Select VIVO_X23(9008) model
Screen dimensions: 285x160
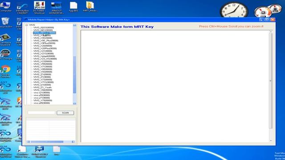(x=43, y=61)
